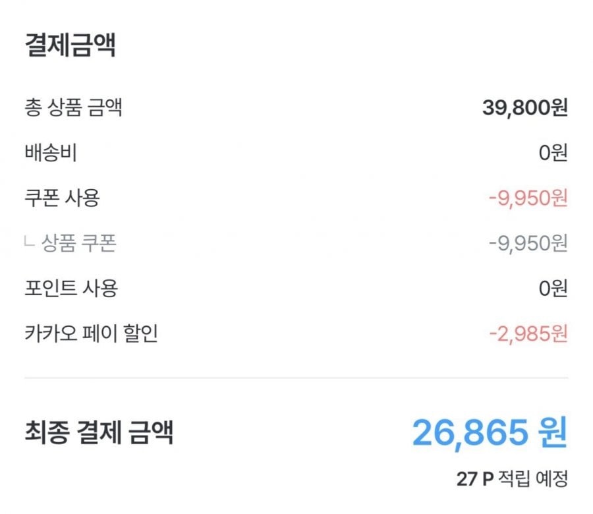Click the blue 26,865 원 final amount
Image resolution: width=593 pixels, height=514 pixels.
point(490,432)
